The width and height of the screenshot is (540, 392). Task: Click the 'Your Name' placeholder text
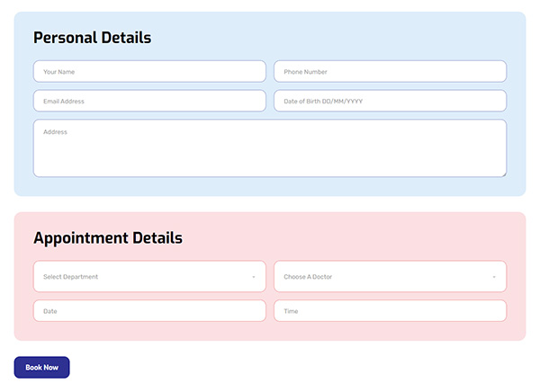coord(59,72)
